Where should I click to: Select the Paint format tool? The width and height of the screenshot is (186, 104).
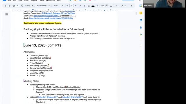click(22, 6)
